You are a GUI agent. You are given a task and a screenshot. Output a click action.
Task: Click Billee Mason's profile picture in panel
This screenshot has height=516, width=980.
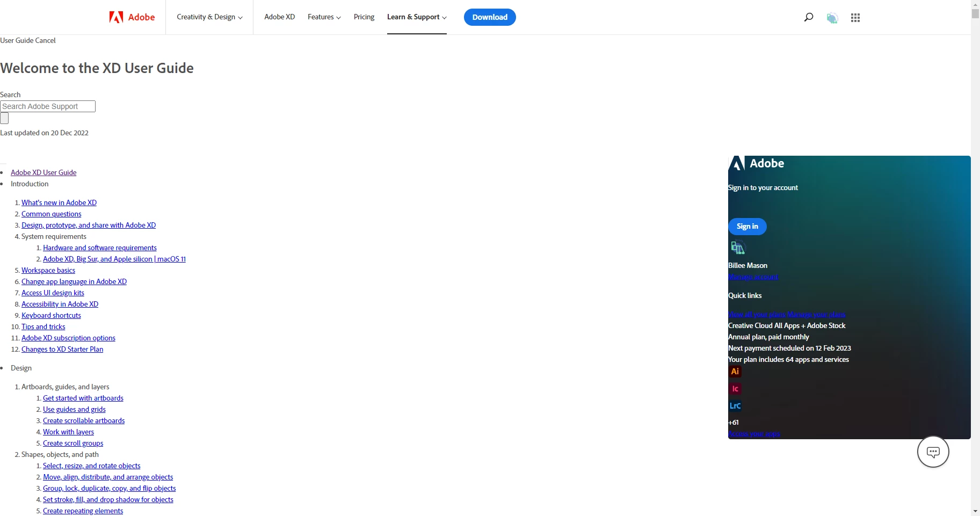click(x=738, y=248)
